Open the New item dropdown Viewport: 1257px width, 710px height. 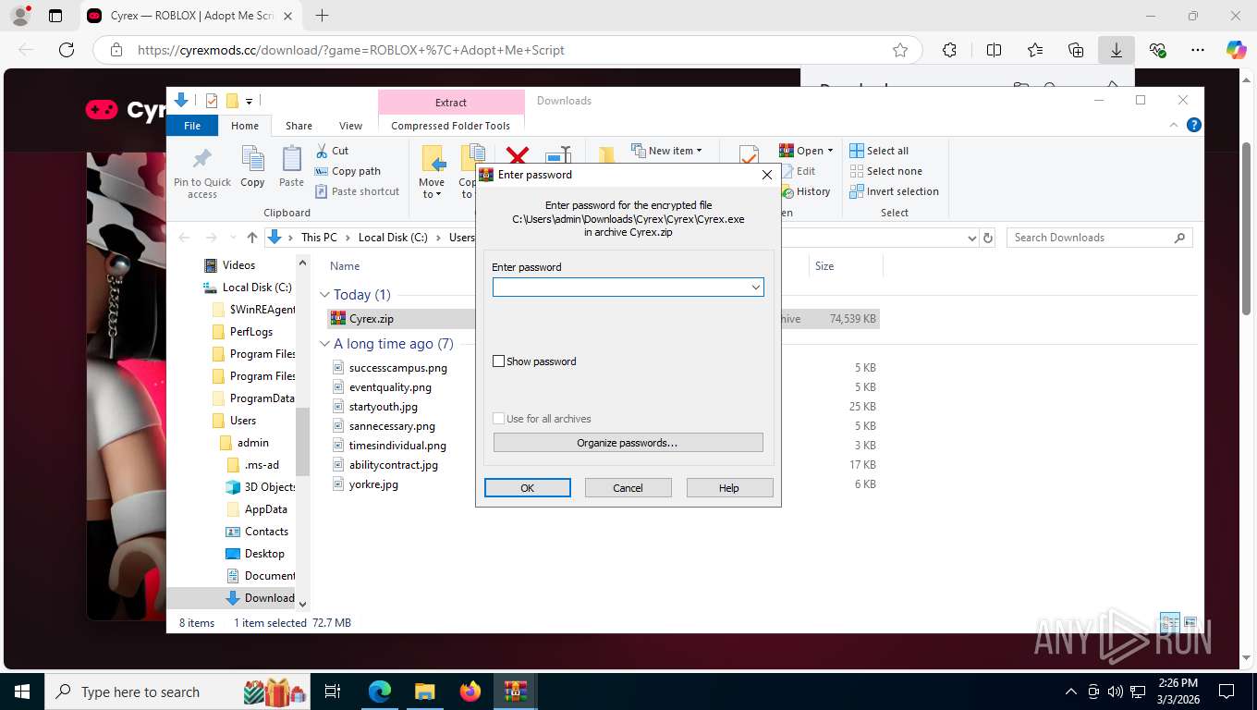pyautogui.click(x=667, y=151)
